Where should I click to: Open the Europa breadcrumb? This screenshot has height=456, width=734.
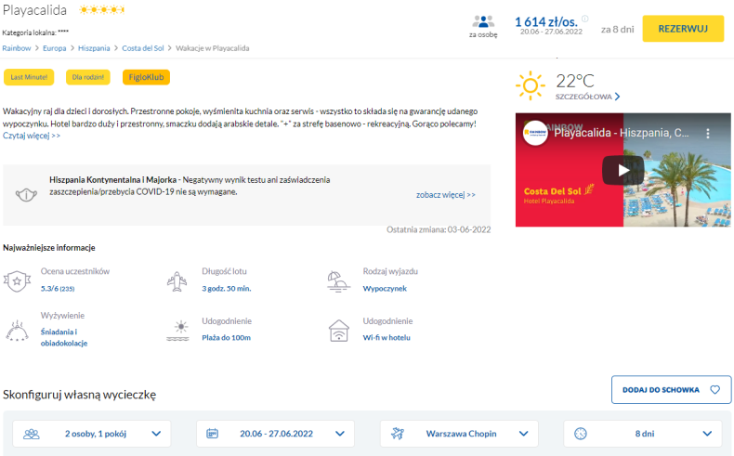pyautogui.click(x=54, y=48)
